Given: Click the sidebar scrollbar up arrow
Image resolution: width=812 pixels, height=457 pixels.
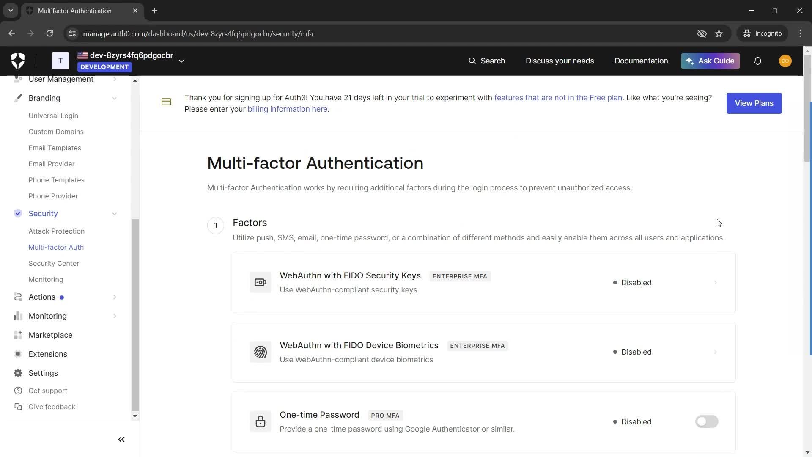Looking at the screenshot, I should [135, 80].
